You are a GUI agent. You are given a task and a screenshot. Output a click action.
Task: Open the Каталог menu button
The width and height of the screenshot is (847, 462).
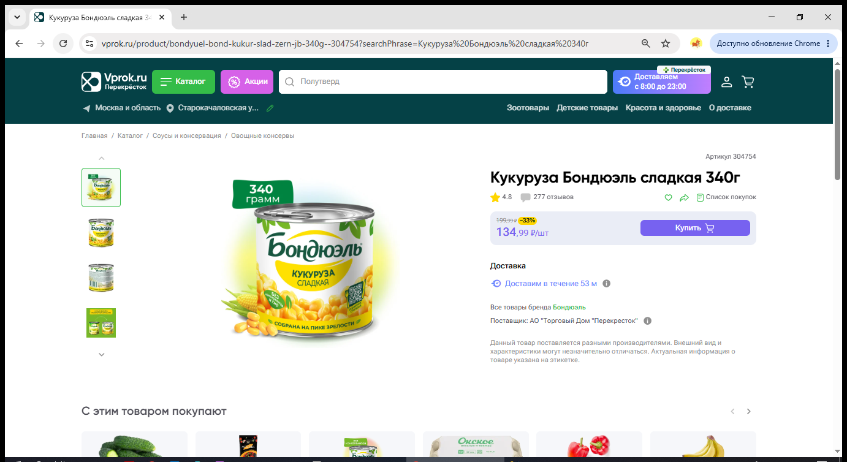(x=183, y=81)
